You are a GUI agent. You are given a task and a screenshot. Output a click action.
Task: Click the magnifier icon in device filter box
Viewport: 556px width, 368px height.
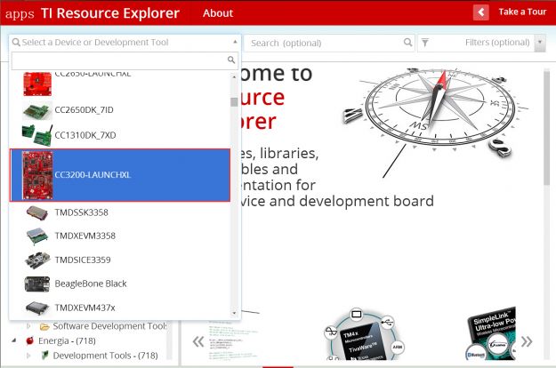[x=231, y=60]
